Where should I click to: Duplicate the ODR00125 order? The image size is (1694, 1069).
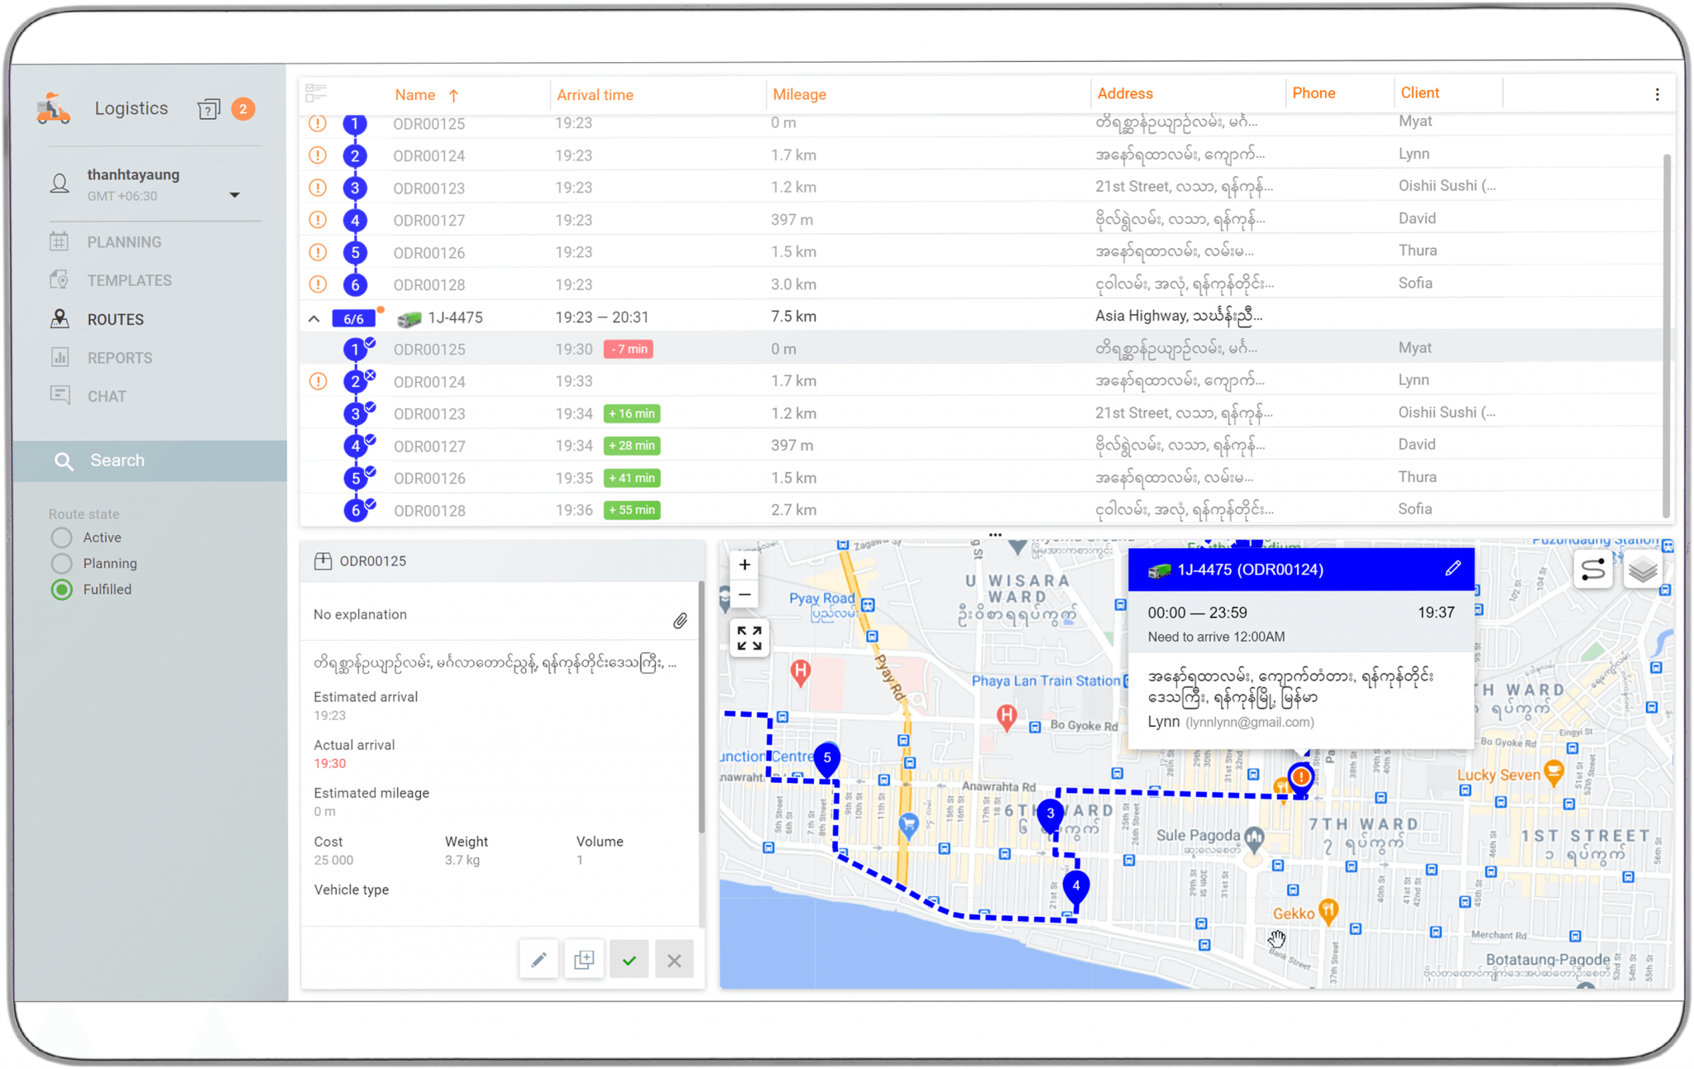click(584, 959)
